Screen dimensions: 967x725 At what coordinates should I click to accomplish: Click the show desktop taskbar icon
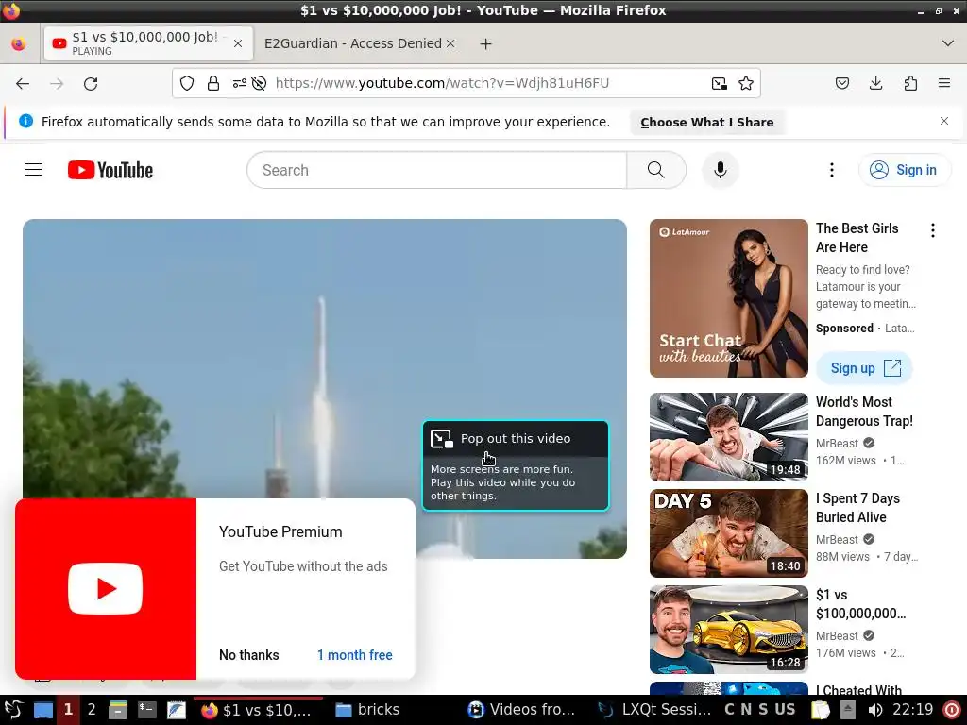[42, 710]
